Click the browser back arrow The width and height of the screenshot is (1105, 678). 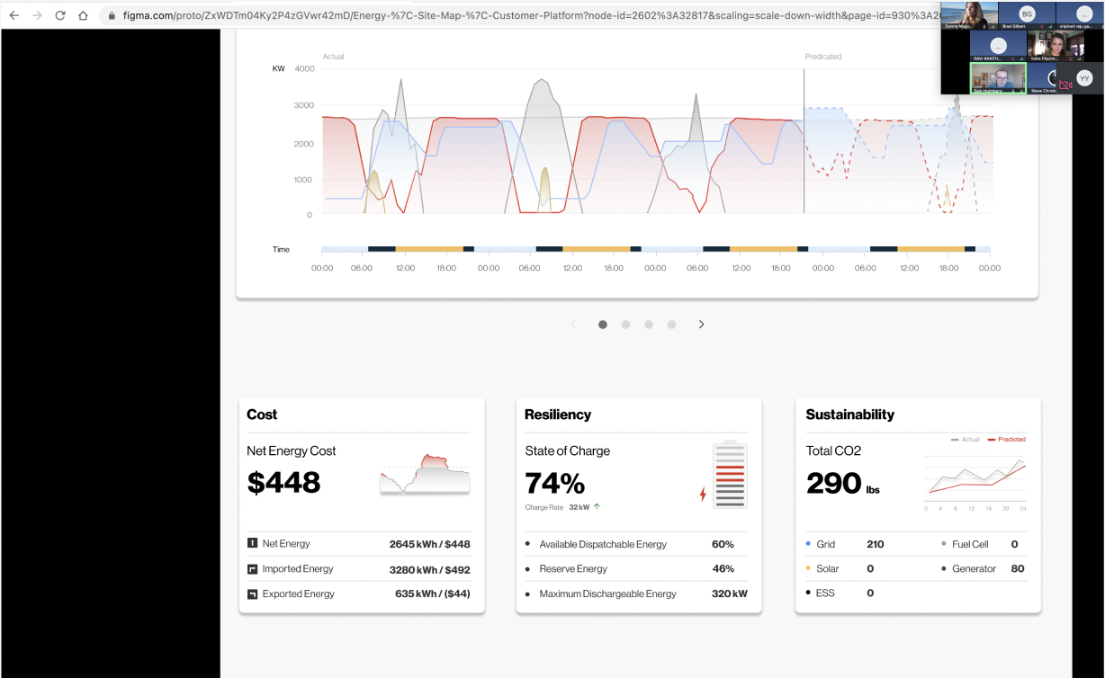(x=13, y=15)
